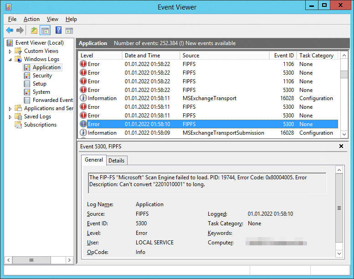Image resolution: width=354 pixels, height=279 pixels.
Task: Click the Saved Logs folder icon
Action: [18, 117]
